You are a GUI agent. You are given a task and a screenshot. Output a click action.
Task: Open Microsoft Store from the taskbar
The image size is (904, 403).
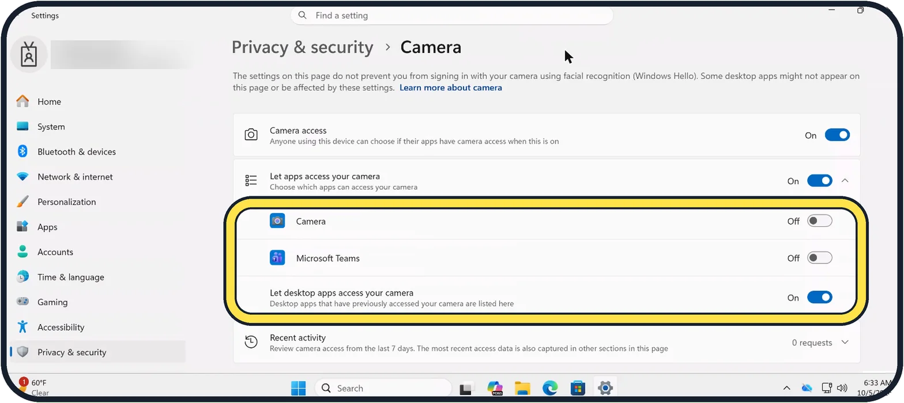point(578,388)
